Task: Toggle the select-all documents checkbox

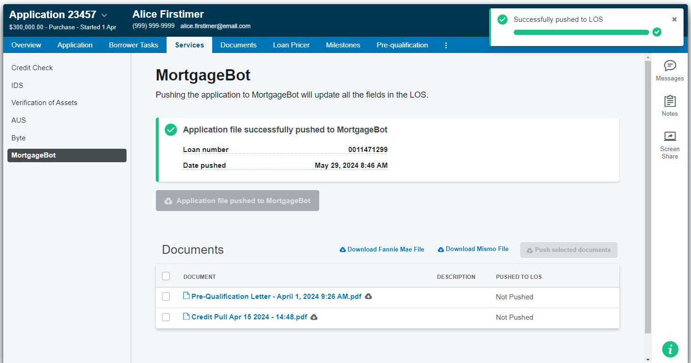Action: coord(166,276)
